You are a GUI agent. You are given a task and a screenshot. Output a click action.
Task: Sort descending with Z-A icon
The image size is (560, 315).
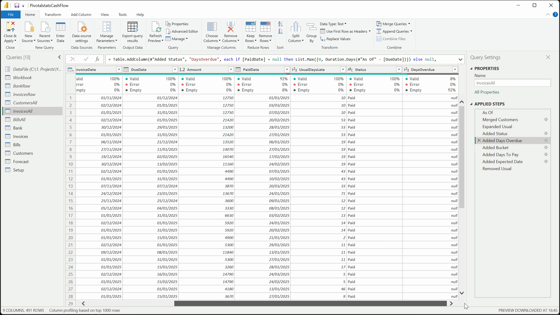[280, 31]
